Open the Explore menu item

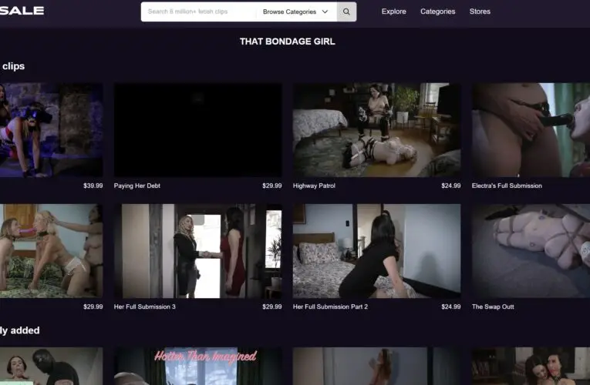394,12
